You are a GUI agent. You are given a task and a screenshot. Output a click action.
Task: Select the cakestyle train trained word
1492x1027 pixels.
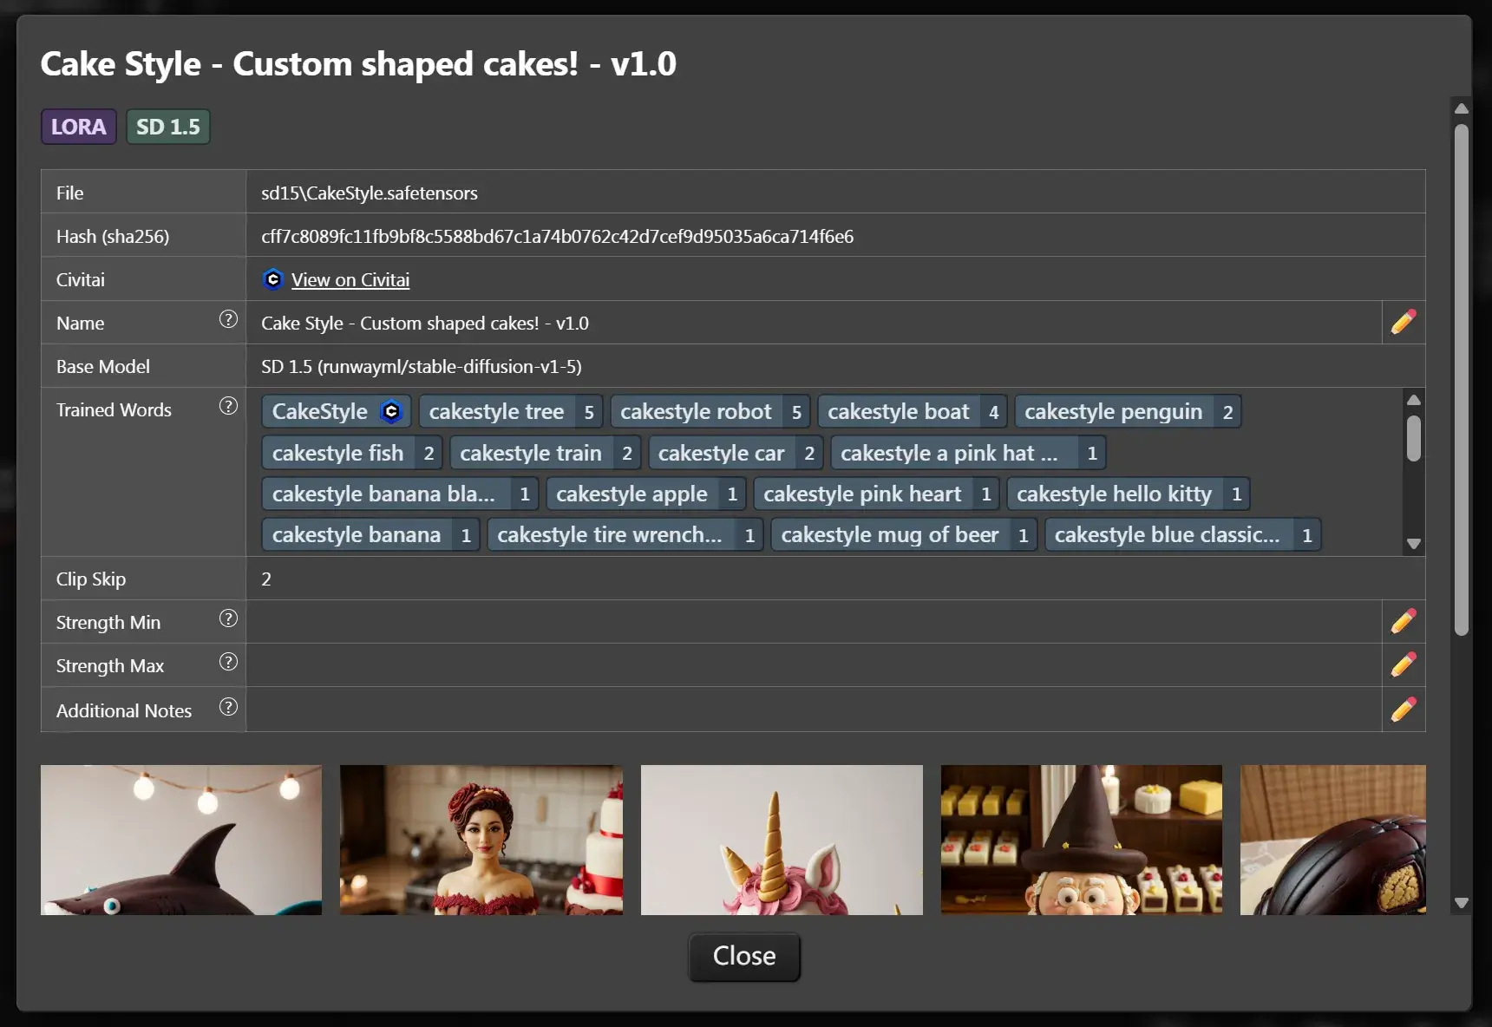click(x=545, y=453)
